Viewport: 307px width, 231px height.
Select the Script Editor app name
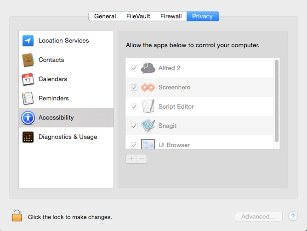click(x=176, y=107)
